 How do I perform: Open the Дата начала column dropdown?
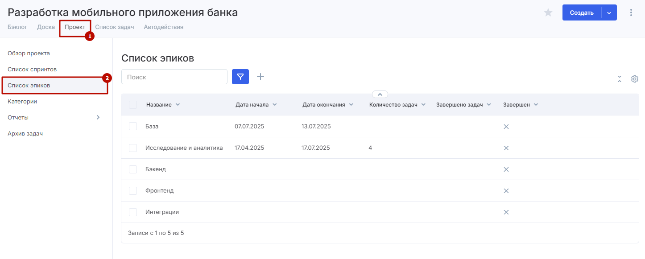coord(275,105)
